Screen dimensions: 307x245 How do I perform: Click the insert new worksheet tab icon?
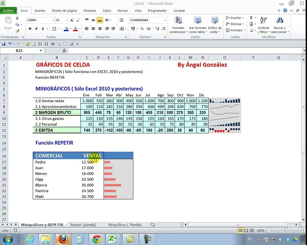click(x=153, y=225)
